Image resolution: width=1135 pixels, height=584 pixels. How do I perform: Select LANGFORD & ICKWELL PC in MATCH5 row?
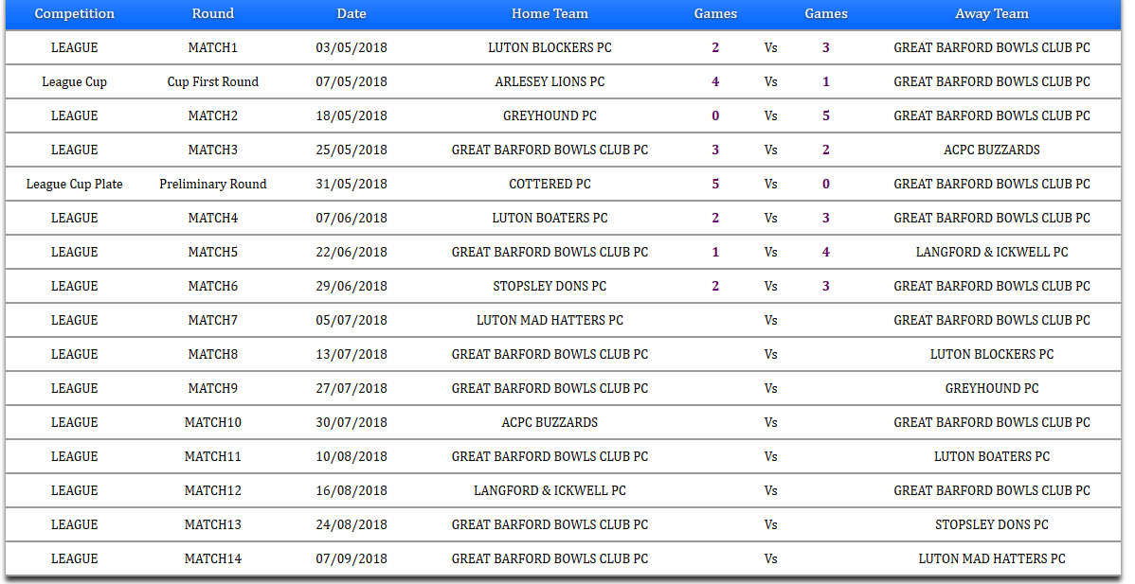pyautogui.click(x=992, y=252)
